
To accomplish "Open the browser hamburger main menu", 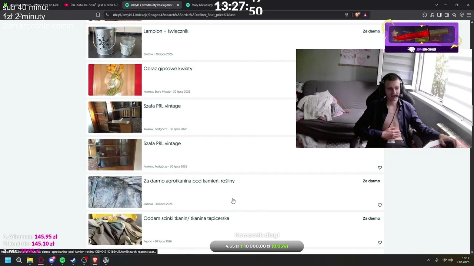I will point(469,15).
